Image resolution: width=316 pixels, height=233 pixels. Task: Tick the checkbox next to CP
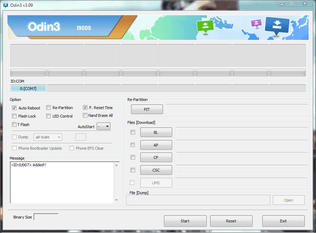pyautogui.click(x=133, y=157)
